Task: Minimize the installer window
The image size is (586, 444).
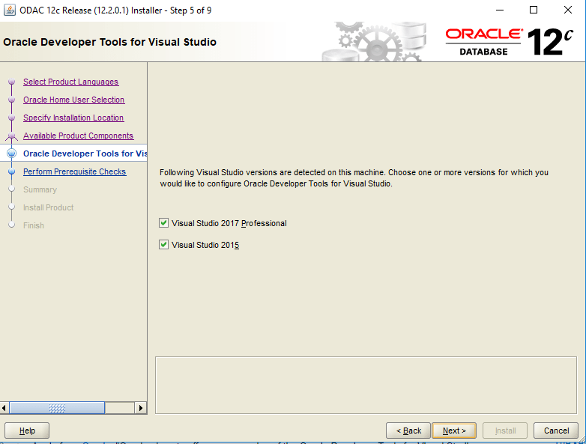Action: click(500, 10)
